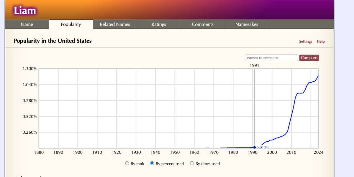Open the Related Names tab
The width and height of the screenshot is (354, 177).
(x=115, y=24)
